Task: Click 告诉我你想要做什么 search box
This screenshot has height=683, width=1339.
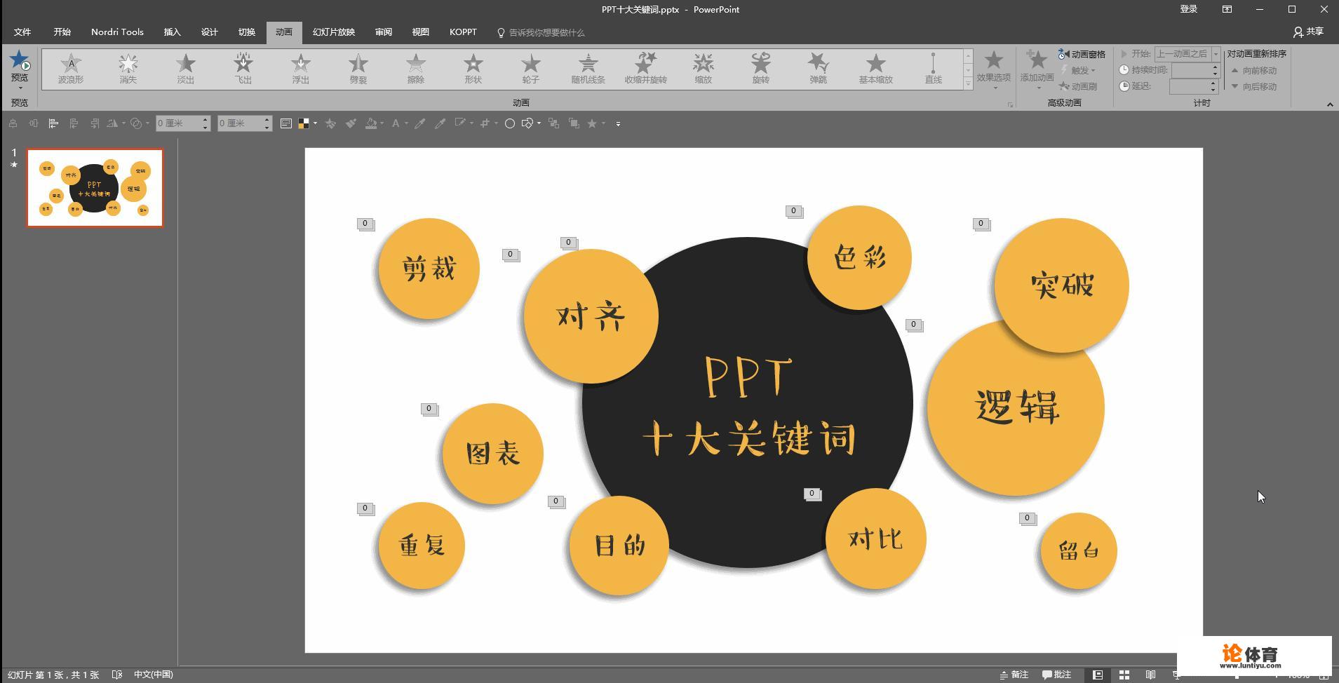Action: click(x=541, y=32)
